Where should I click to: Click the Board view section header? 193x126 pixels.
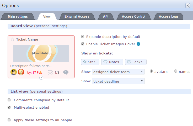click(99, 26)
